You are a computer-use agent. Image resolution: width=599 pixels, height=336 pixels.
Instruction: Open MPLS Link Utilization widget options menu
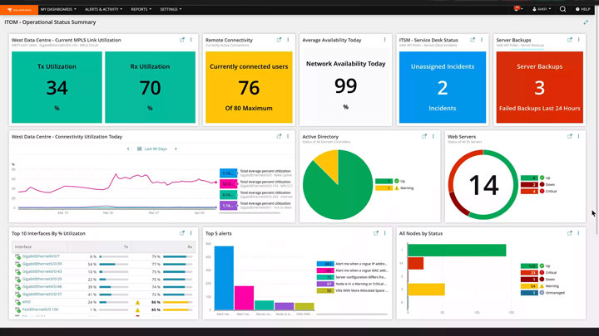point(191,40)
